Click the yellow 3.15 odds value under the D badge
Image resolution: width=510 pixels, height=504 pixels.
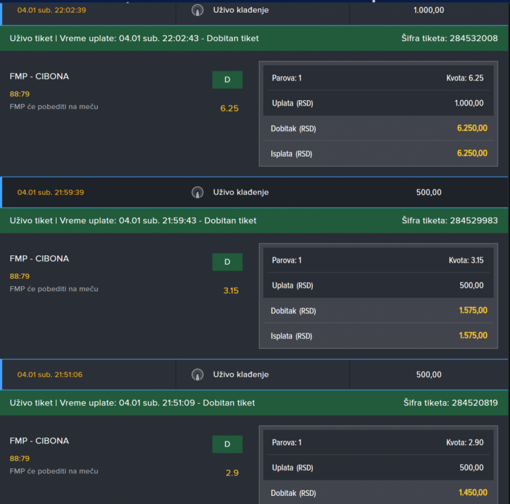[x=229, y=290]
